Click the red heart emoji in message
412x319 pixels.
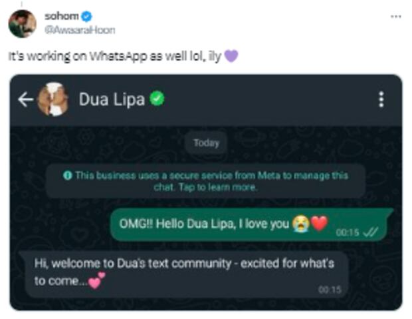319,223
